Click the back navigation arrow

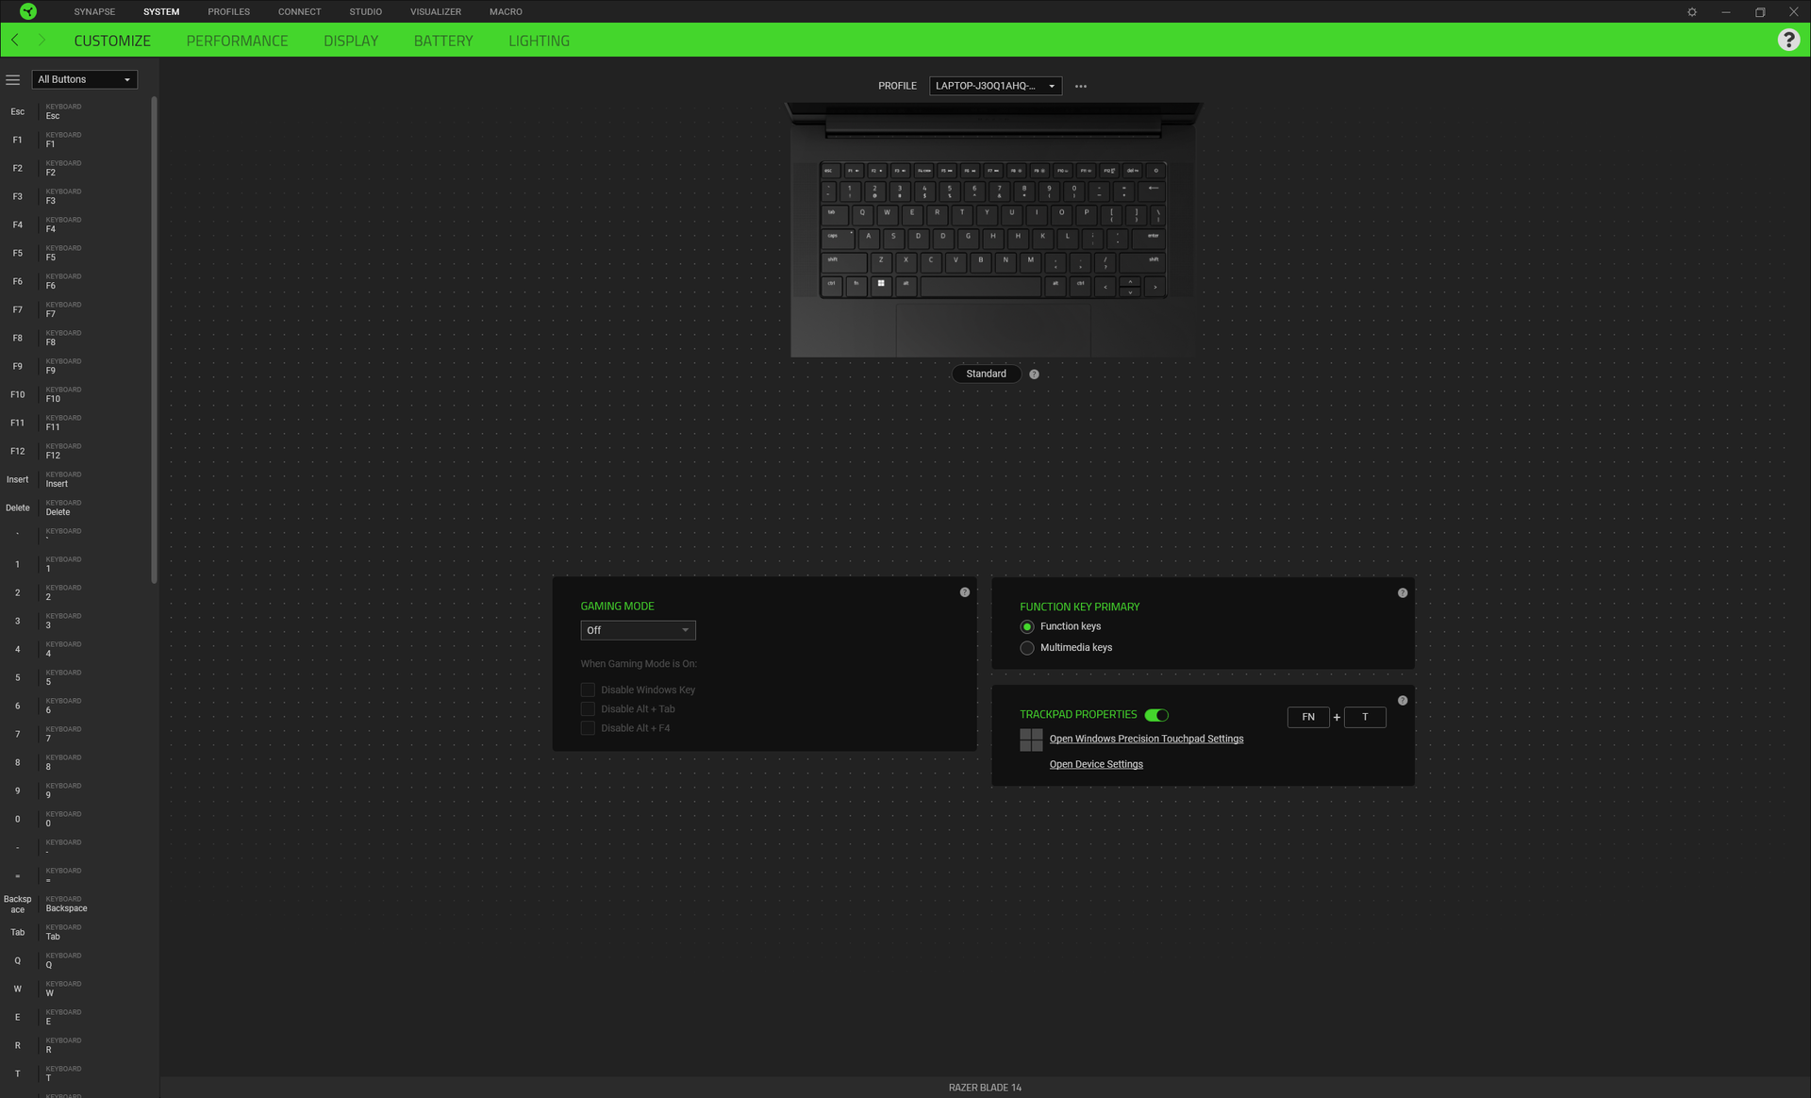tap(15, 40)
